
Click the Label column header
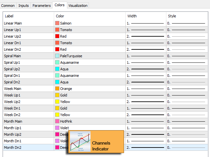tap(9, 16)
